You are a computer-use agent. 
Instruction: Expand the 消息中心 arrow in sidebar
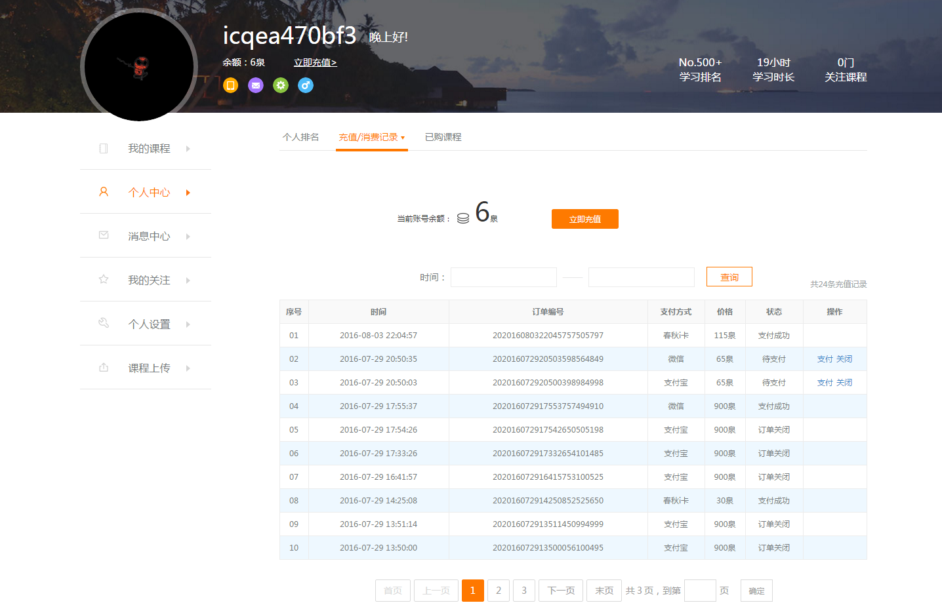[x=188, y=237]
